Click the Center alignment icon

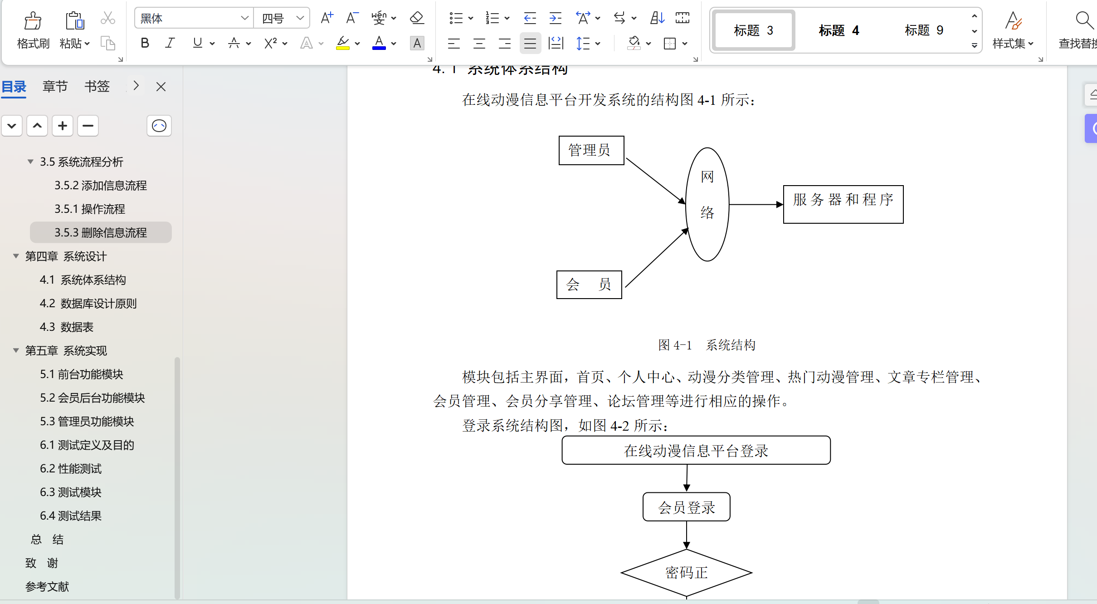479,44
